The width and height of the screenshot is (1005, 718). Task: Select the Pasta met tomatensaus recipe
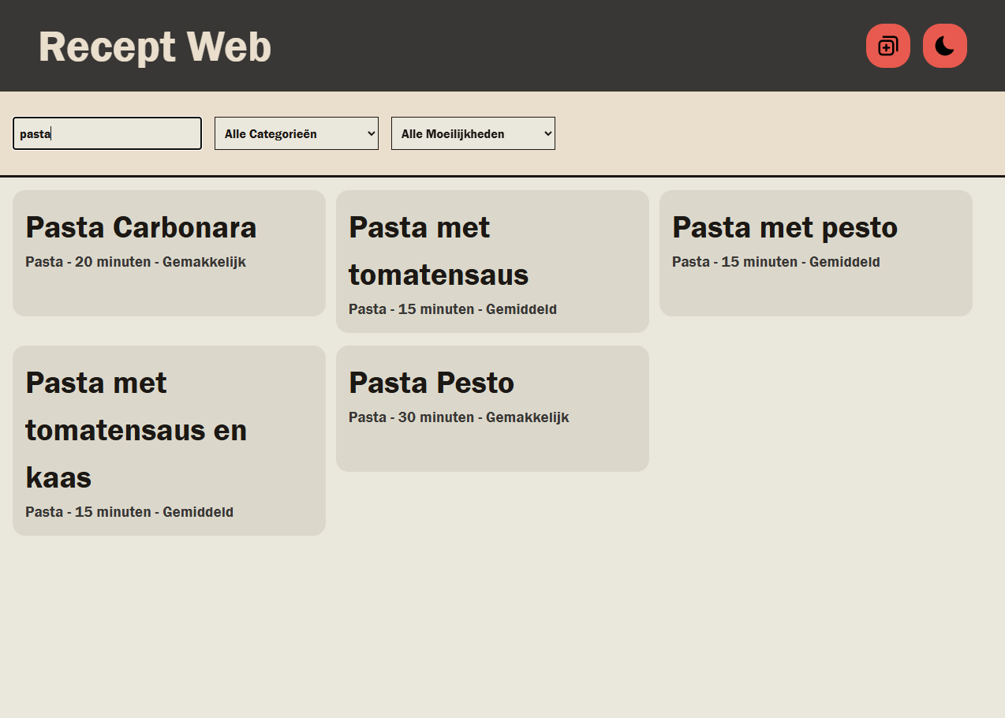click(x=492, y=262)
